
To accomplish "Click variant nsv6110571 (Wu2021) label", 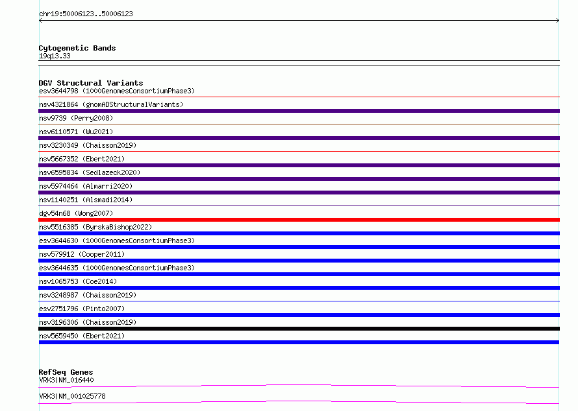I will [76, 132].
